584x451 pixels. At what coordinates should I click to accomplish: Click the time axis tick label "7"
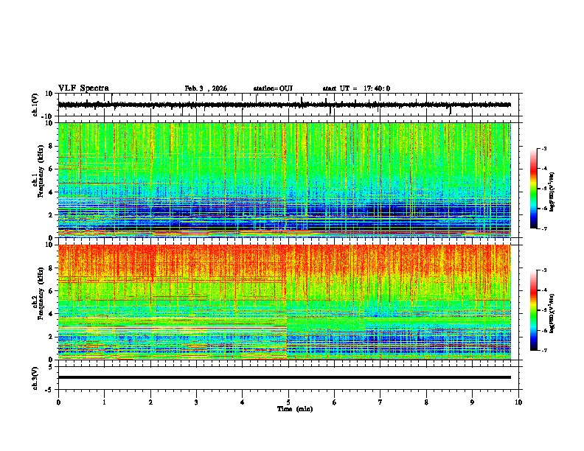coord(380,402)
